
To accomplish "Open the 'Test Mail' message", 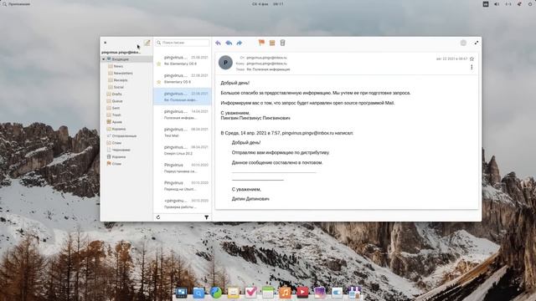I will (x=183, y=132).
